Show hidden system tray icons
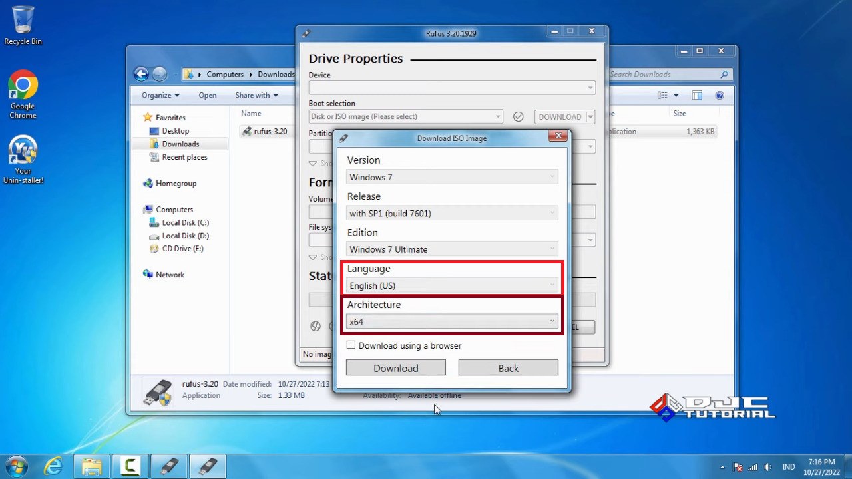 click(x=722, y=467)
